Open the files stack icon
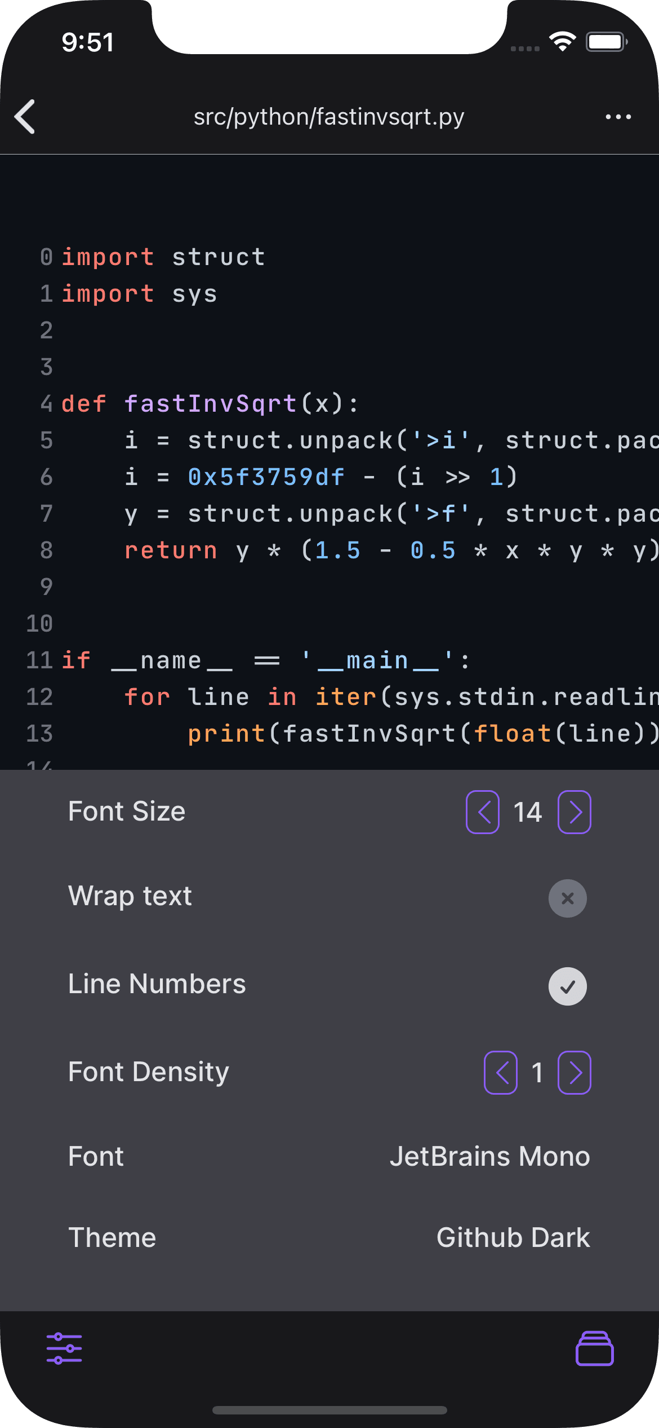659x1428 pixels. click(x=594, y=1348)
